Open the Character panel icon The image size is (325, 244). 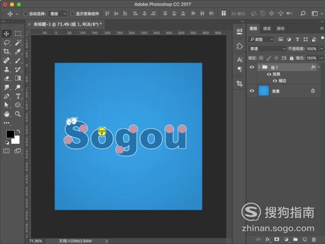tap(240, 60)
